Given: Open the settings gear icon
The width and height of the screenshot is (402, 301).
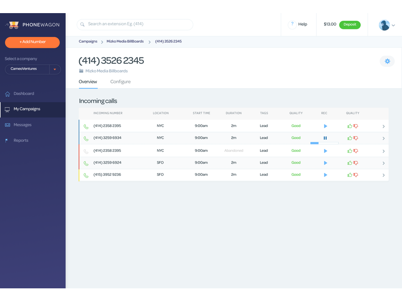Looking at the screenshot, I should [387, 61].
